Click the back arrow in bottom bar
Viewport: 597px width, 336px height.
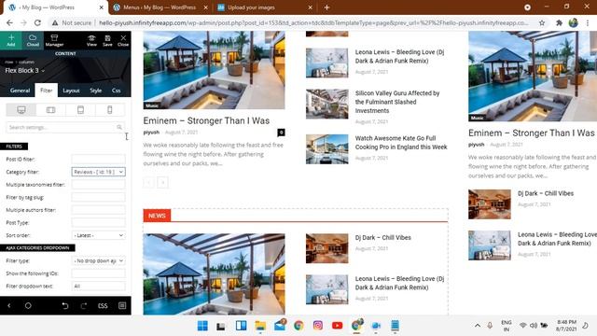pyautogui.click(x=9, y=305)
